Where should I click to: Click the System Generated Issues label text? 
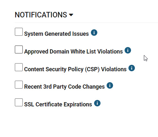click(57, 34)
